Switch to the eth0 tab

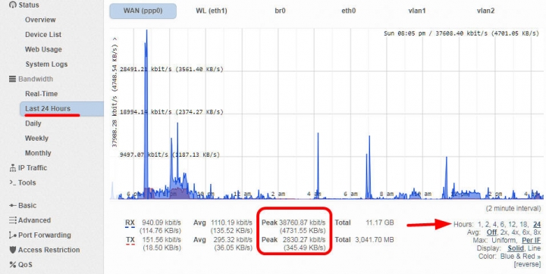pyautogui.click(x=349, y=11)
